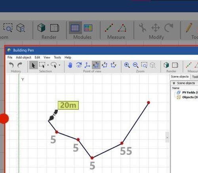The image size is (198, 173).
Task: Open the rectangle selection dropdown arrow
Action: pyautogui.click(x=48, y=65)
